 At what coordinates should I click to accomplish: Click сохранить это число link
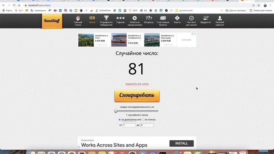[x=137, y=84]
